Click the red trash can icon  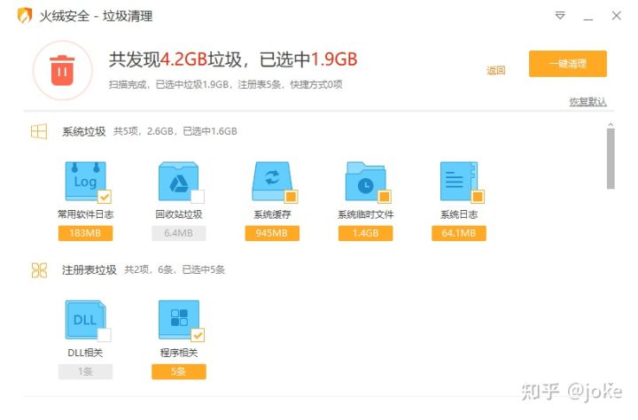[x=62, y=70]
